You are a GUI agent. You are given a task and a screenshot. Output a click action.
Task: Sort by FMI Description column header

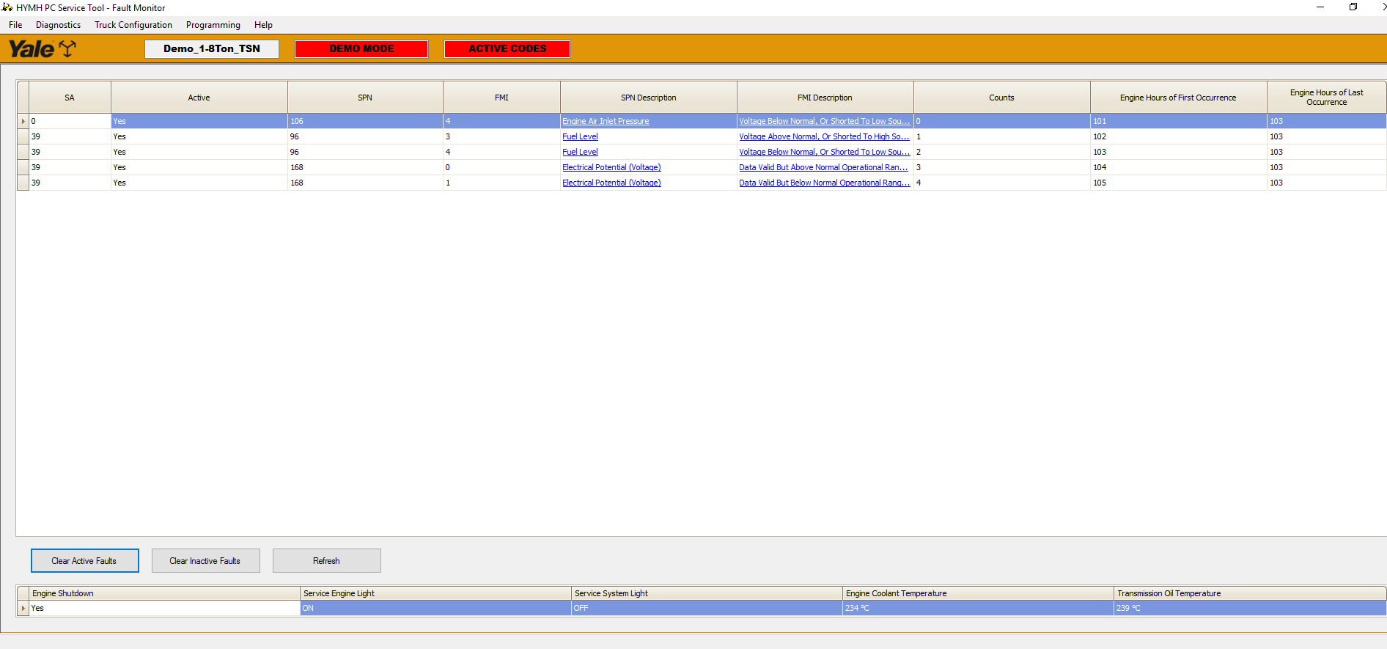coord(825,98)
